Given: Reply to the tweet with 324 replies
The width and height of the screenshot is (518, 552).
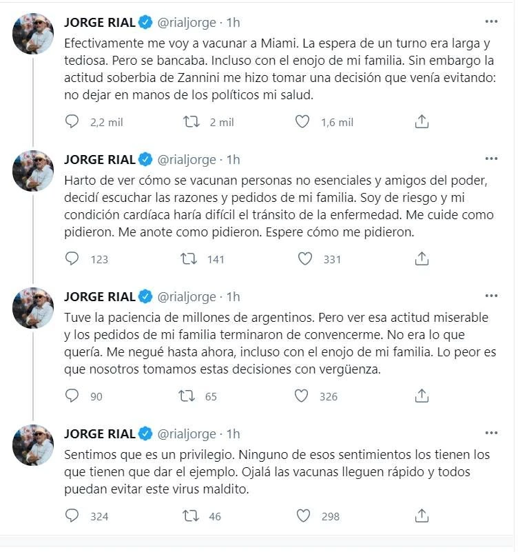Looking at the screenshot, I should tap(72, 515).
